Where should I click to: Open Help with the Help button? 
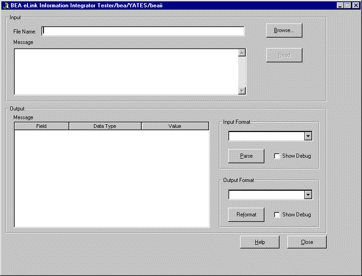[260, 242]
